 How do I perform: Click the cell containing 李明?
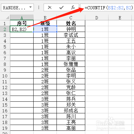(71, 76)
